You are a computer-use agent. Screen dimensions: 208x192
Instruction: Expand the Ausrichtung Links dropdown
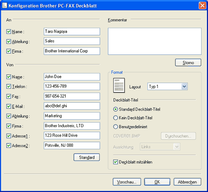(177, 147)
